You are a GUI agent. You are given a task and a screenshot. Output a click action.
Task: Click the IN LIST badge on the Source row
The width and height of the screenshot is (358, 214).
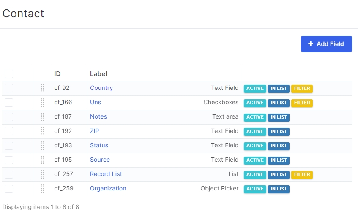pos(279,160)
